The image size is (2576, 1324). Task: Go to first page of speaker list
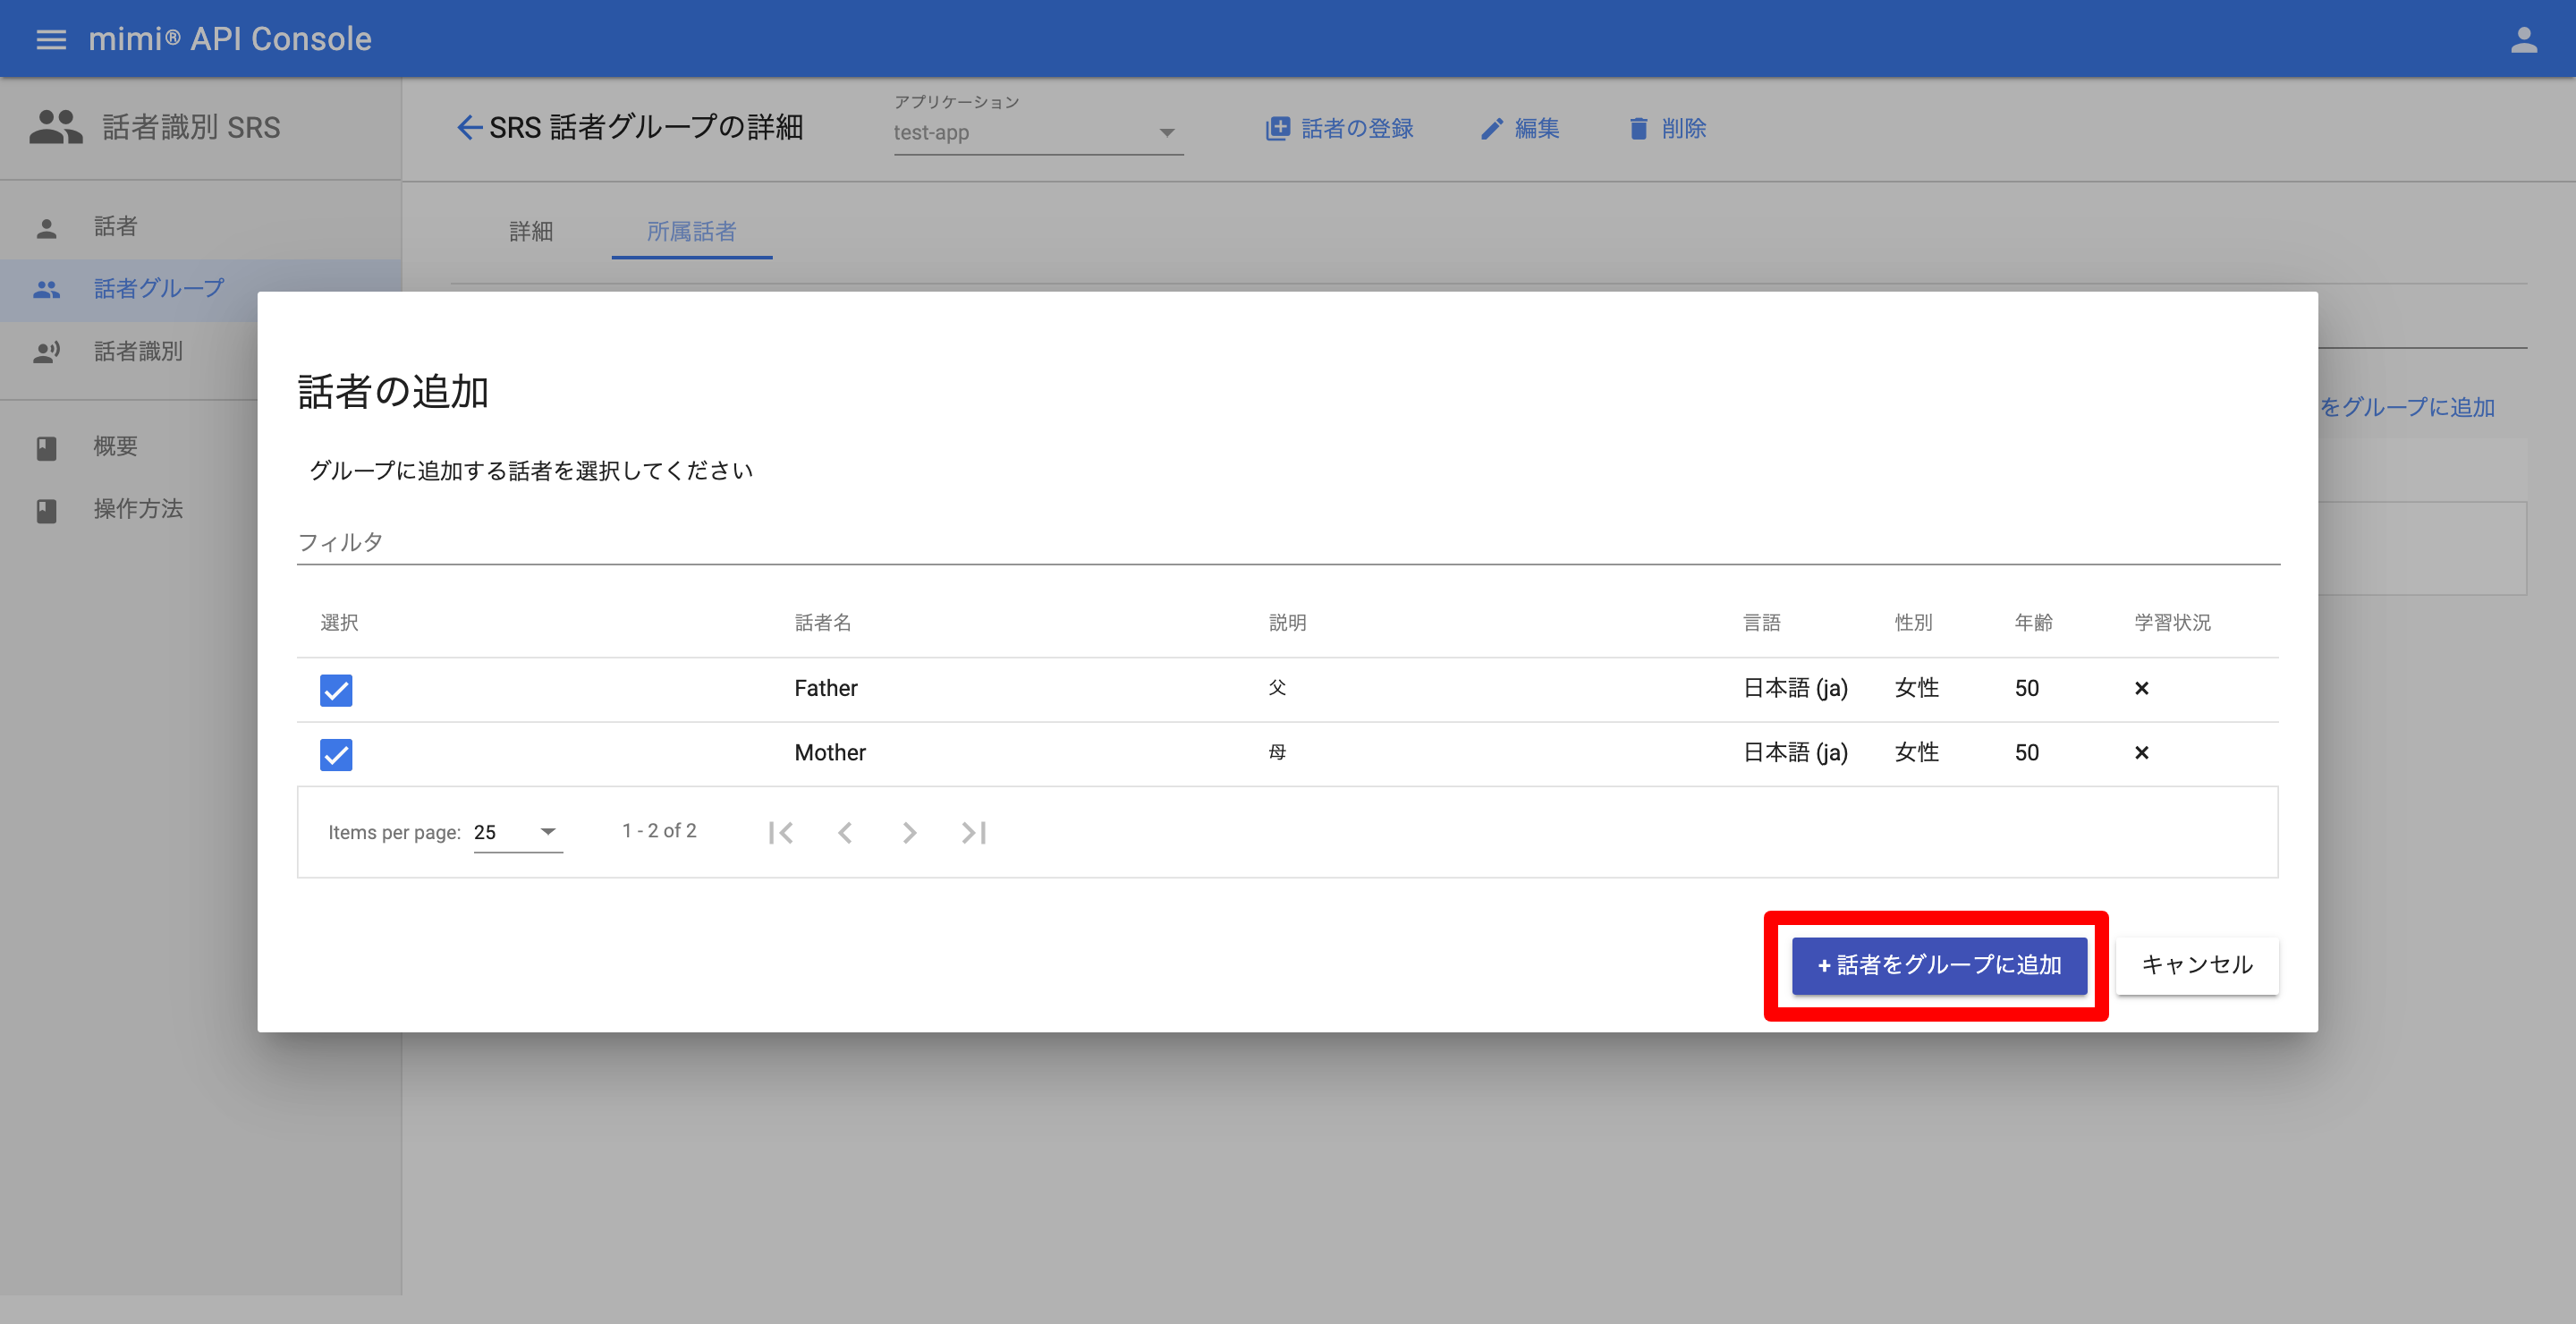780,832
